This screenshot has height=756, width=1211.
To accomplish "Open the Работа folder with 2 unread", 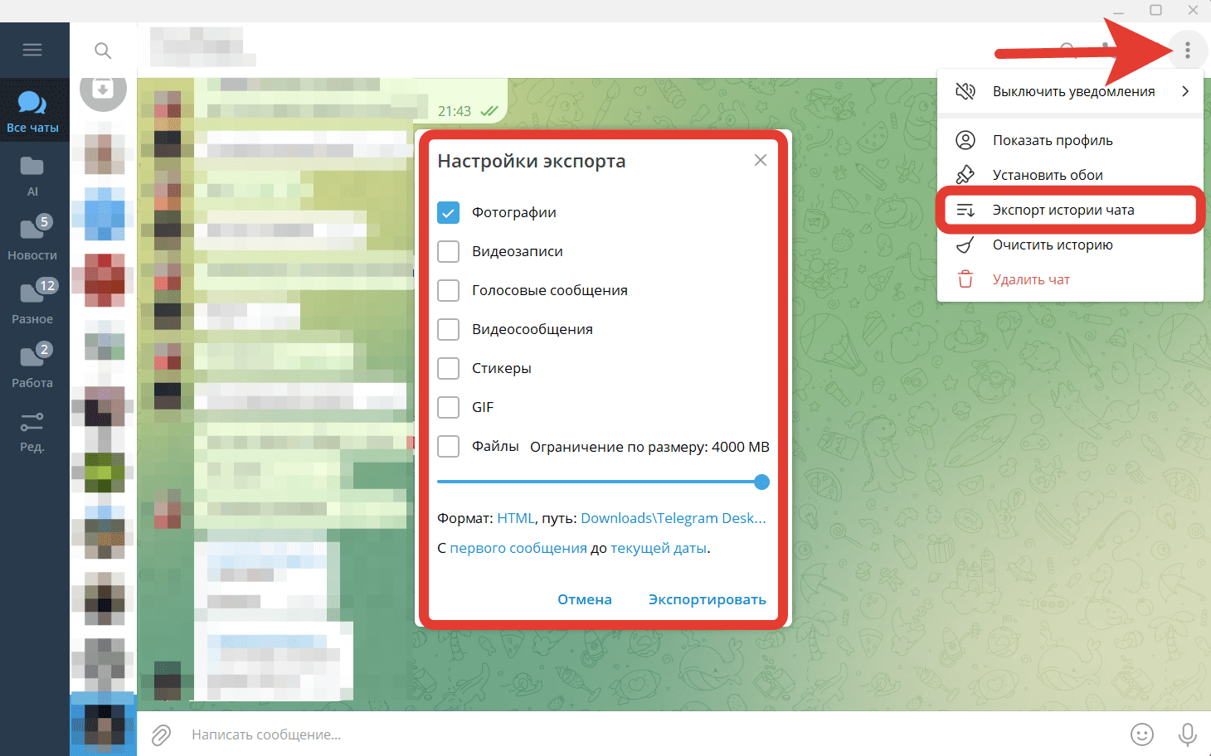I will 33,366.
